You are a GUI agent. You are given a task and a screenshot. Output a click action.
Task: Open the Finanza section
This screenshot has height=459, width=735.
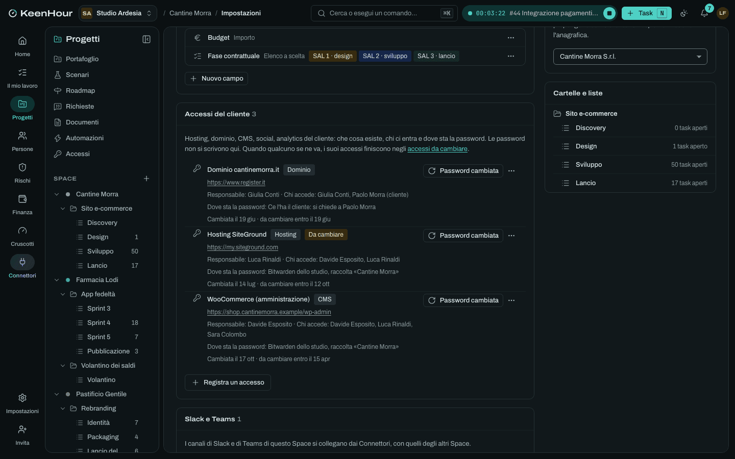[x=22, y=205]
